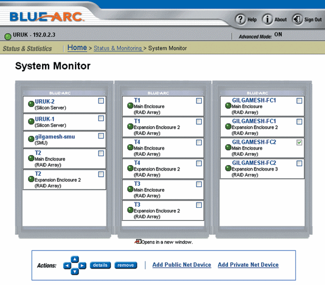Tick the T3 Expansion Enclosure 2 checkbox
This screenshot has height=285, width=325.
tap(199, 205)
